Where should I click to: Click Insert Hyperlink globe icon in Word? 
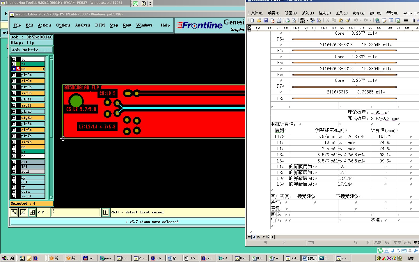377,20
